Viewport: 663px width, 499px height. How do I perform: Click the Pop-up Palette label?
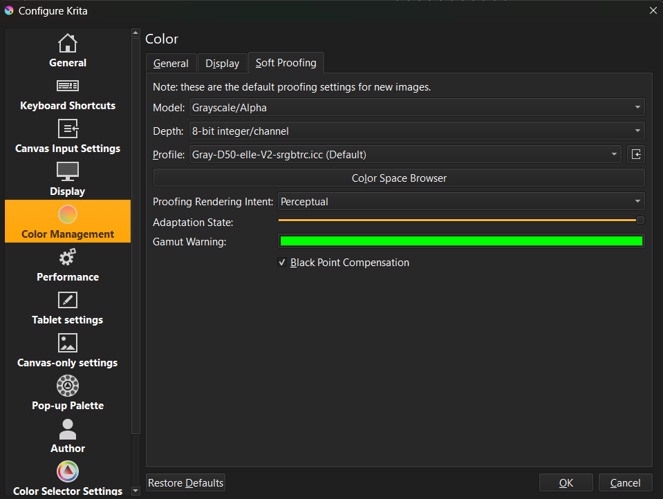coord(68,406)
